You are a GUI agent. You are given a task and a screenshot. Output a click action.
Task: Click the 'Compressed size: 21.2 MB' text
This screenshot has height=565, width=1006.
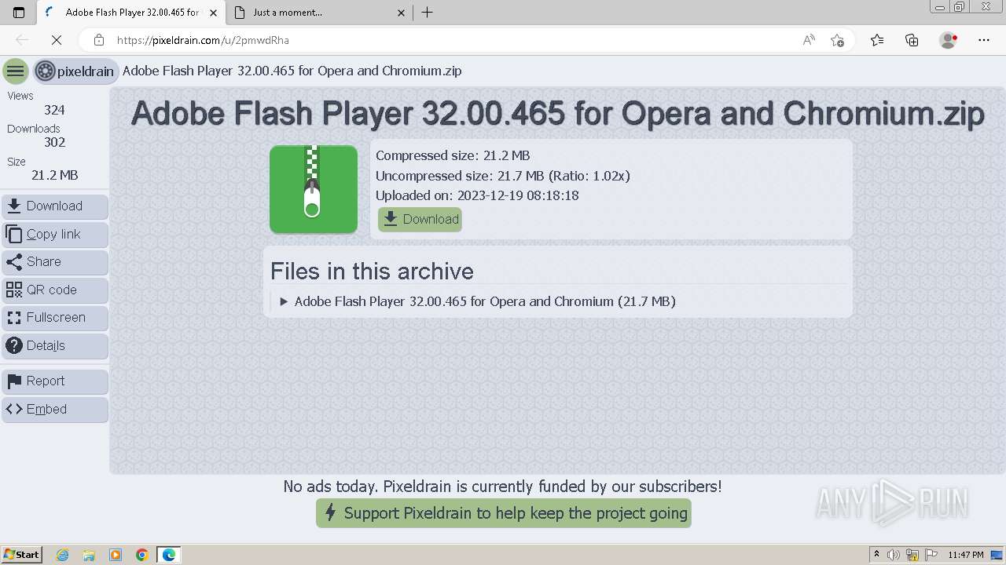pyautogui.click(x=453, y=155)
